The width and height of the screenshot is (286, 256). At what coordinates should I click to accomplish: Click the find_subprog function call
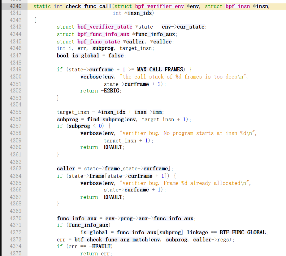106,119
